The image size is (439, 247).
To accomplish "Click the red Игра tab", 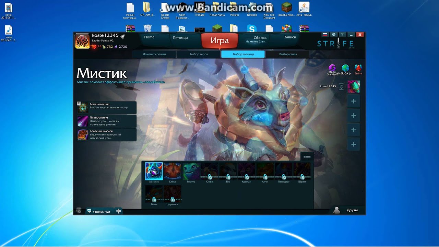I will click(219, 41).
